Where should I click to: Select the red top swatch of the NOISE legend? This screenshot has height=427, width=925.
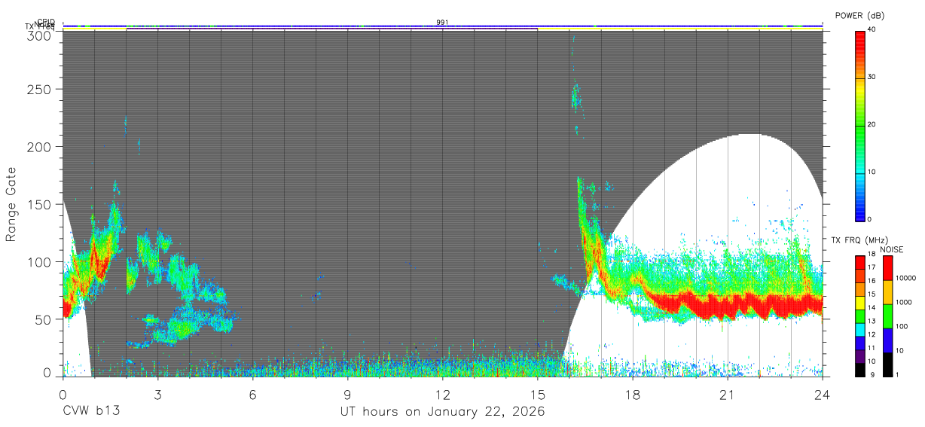(888, 268)
